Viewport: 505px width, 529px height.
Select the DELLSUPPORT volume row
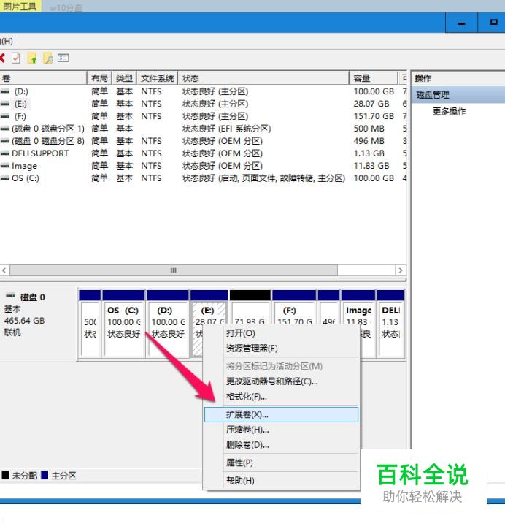pyautogui.click(x=203, y=153)
